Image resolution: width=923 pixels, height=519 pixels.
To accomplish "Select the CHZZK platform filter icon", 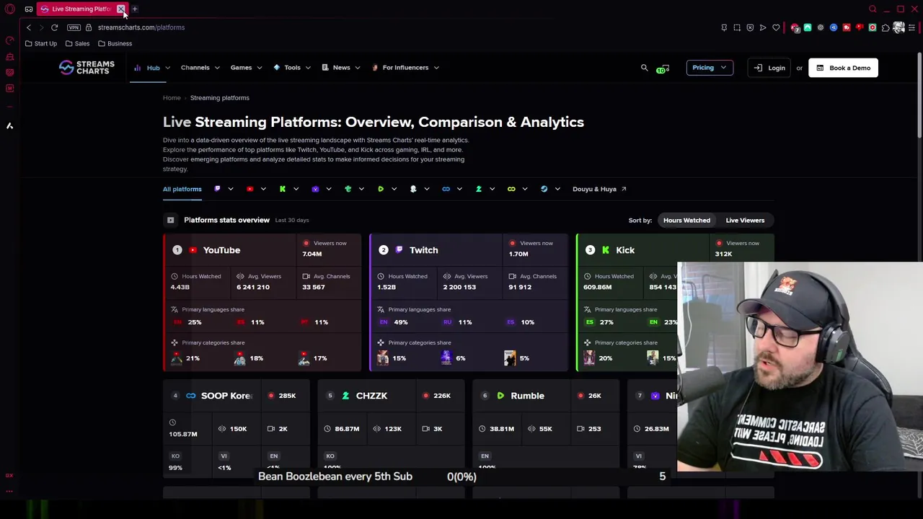I will 479,189.
